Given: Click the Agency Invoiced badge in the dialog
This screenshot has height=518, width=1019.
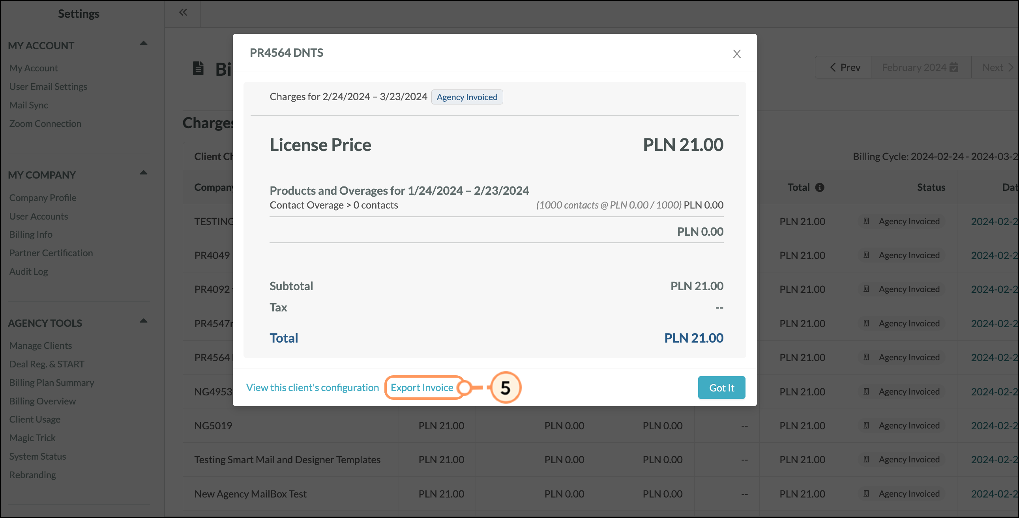Looking at the screenshot, I should click(x=467, y=97).
